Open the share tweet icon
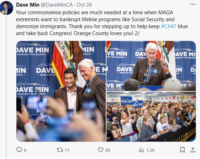 tap(193, 150)
